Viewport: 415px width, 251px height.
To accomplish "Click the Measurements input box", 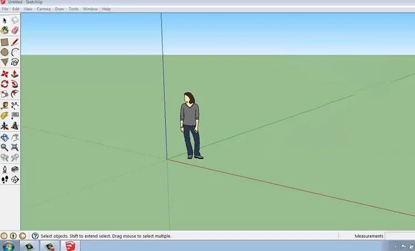I will (400, 236).
